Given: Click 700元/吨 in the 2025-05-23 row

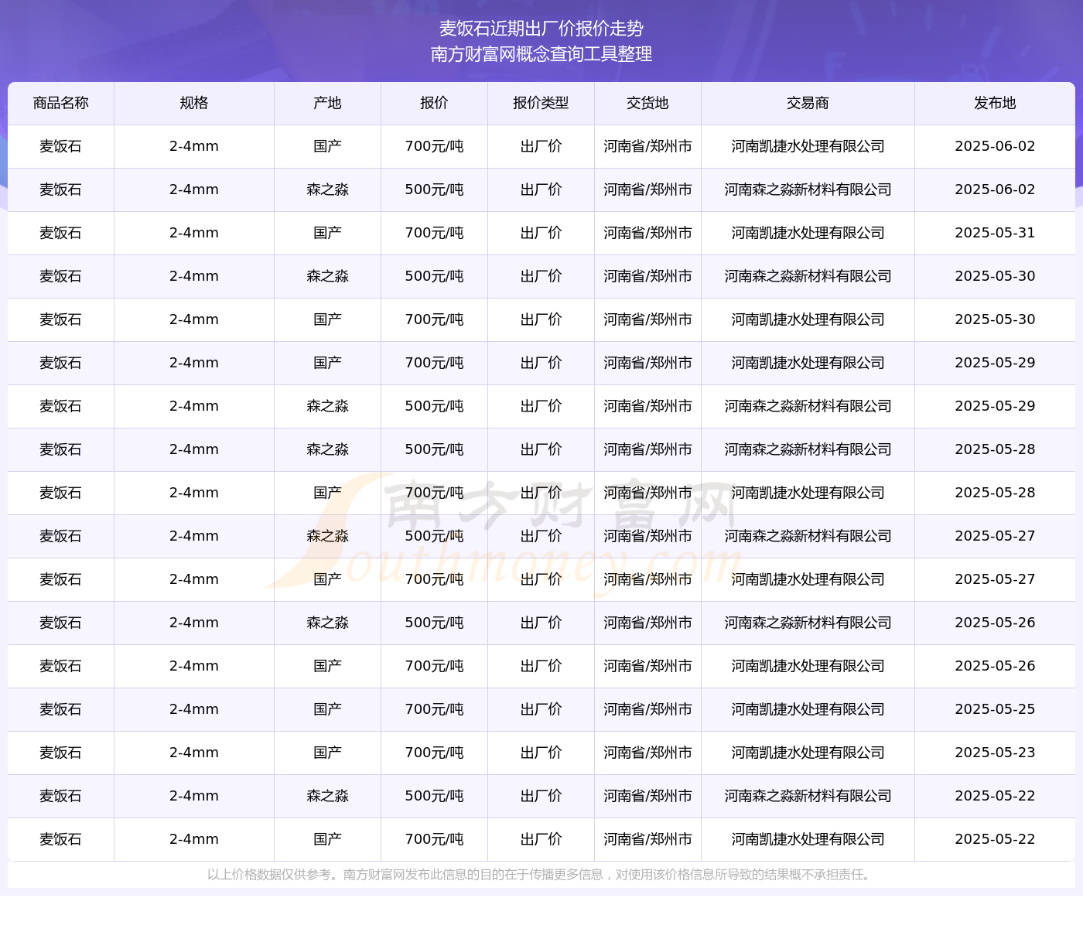Looking at the screenshot, I should (434, 753).
